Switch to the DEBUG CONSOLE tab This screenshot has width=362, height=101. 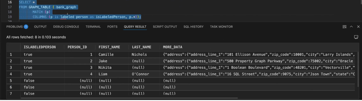pyautogui.click(x=66, y=27)
